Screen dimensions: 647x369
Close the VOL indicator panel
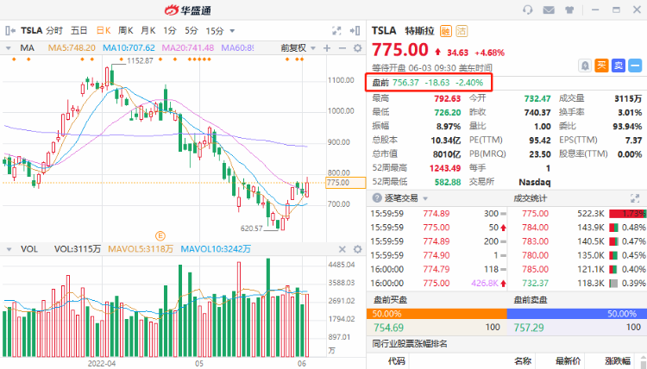point(342,249)
